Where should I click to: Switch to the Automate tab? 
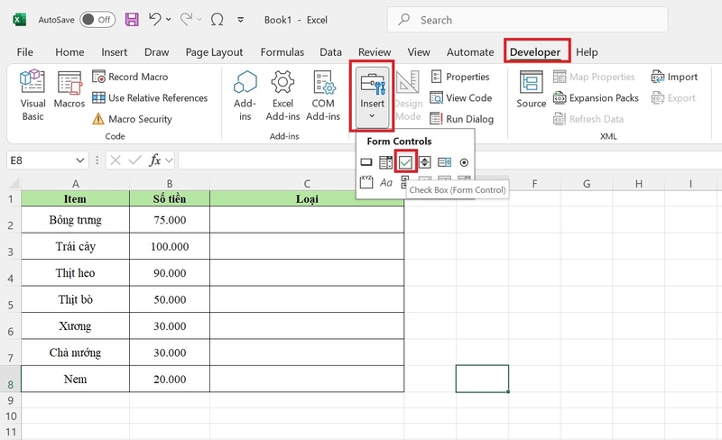point(470,52)
